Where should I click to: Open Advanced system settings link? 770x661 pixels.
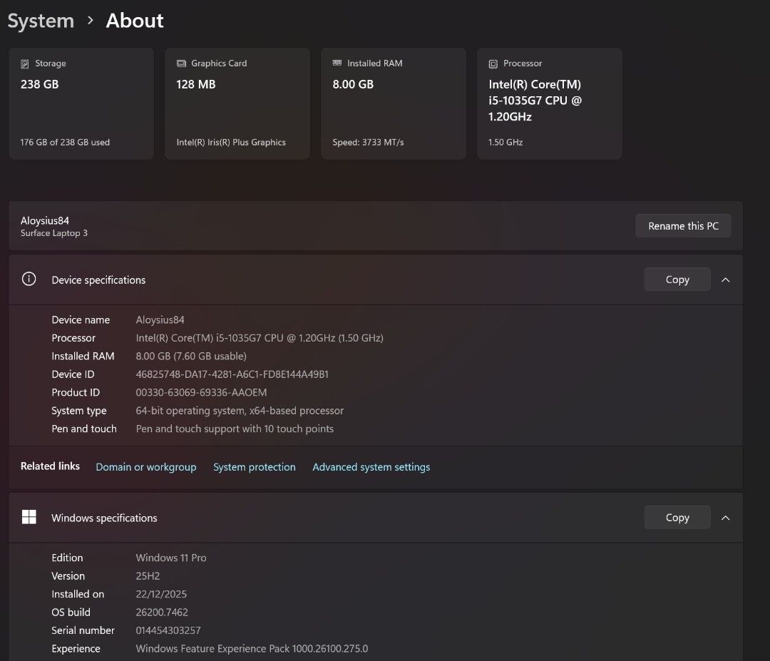(x=371, y=467)
